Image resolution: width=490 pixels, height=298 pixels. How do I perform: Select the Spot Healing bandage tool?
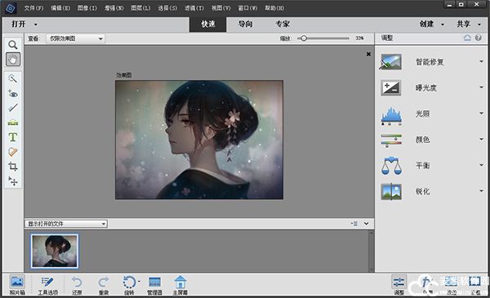pyautogui.click(x=13, y=152)
